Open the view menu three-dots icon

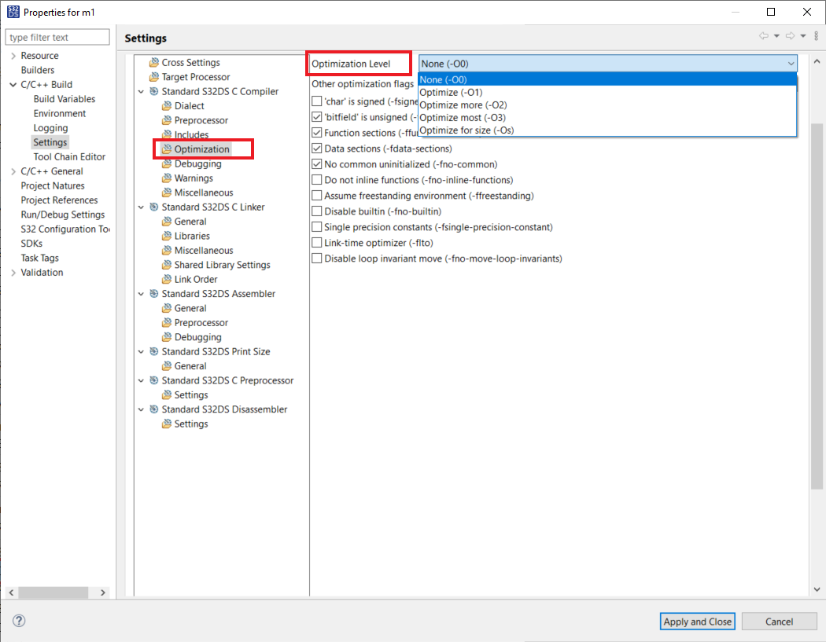[816, 36]
